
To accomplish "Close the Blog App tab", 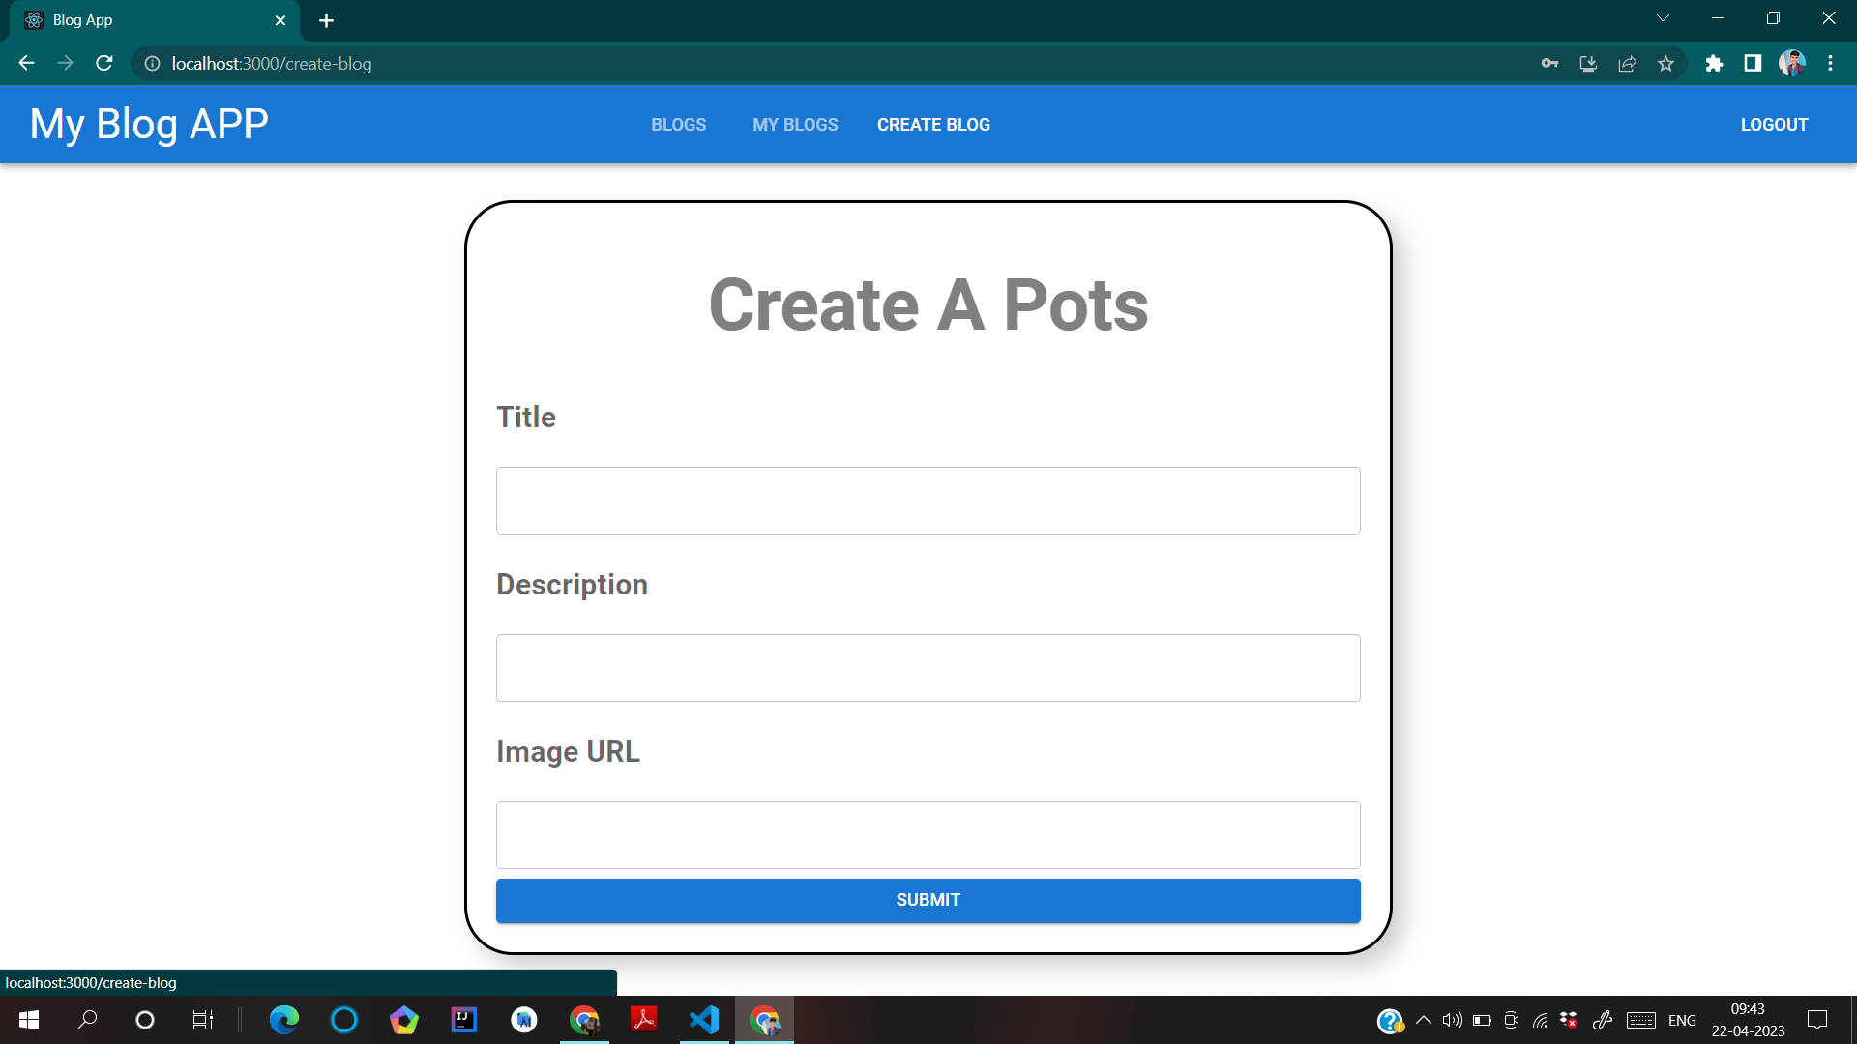I will click(x=280, y=20).
